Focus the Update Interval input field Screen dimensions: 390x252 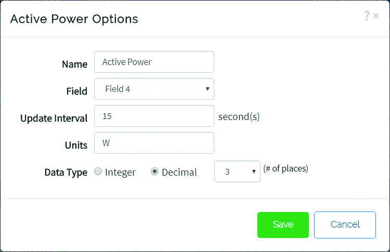[x=154, y=116]
